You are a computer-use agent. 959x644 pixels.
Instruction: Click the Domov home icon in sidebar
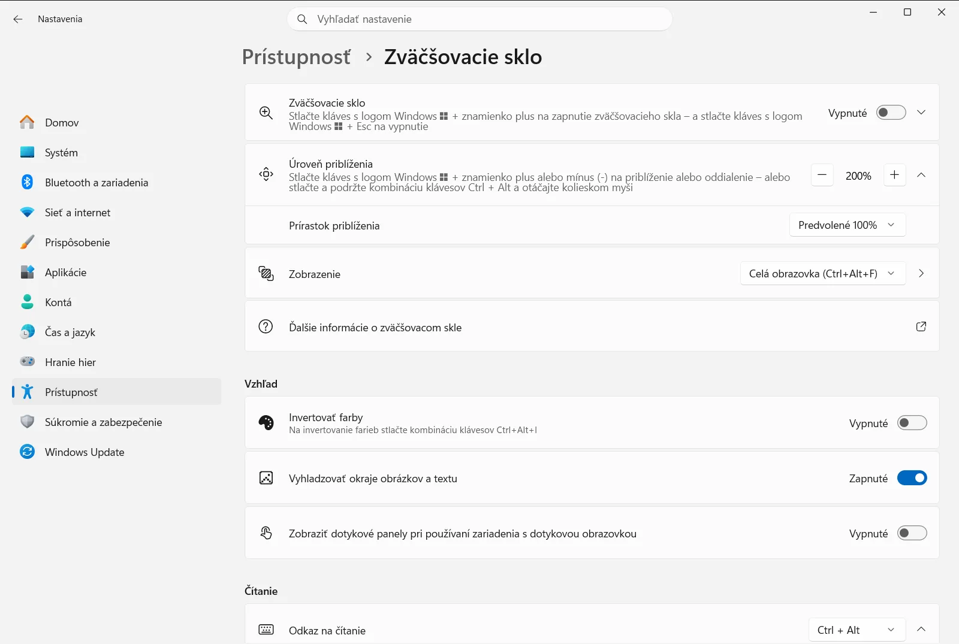pyautogui.click(x=27, y=122)
